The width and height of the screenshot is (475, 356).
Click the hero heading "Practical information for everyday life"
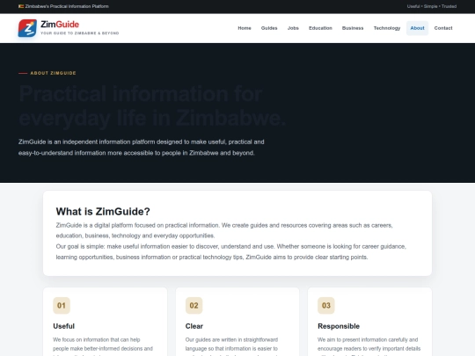(152, 105)
